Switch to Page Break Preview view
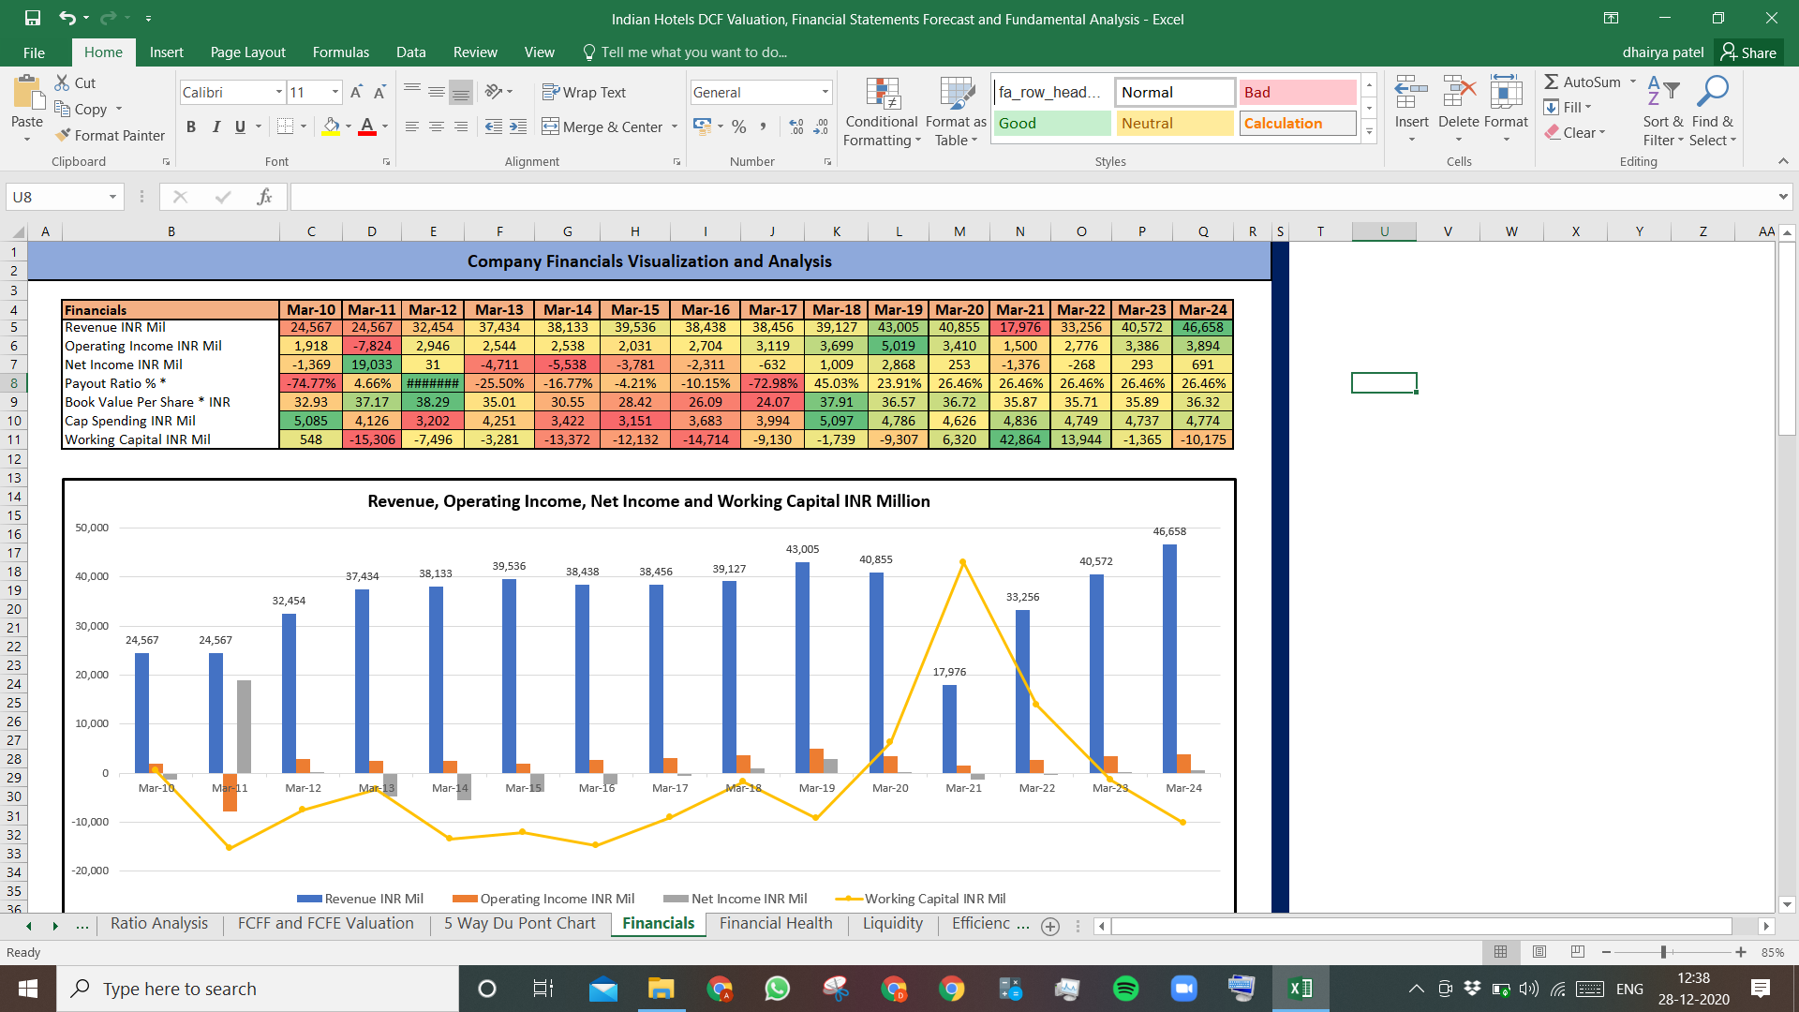This screenshot has height=1012, width=1799. pyautogui.click(x=1578, y=952)
